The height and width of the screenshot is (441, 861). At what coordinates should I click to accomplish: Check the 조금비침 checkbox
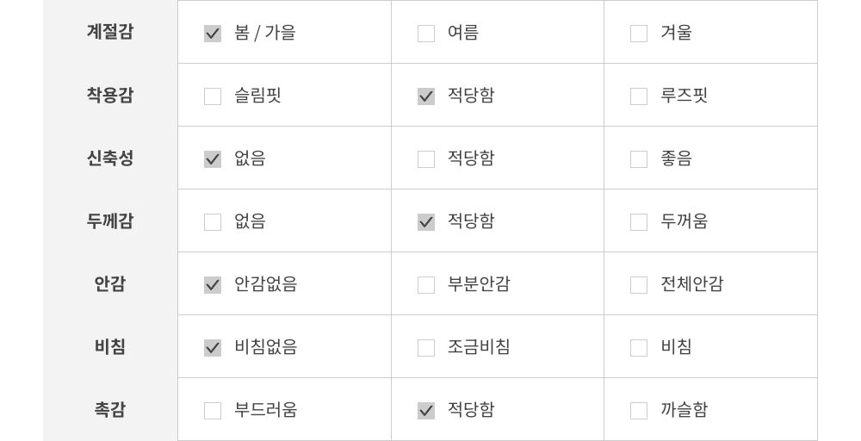[426, 348]
